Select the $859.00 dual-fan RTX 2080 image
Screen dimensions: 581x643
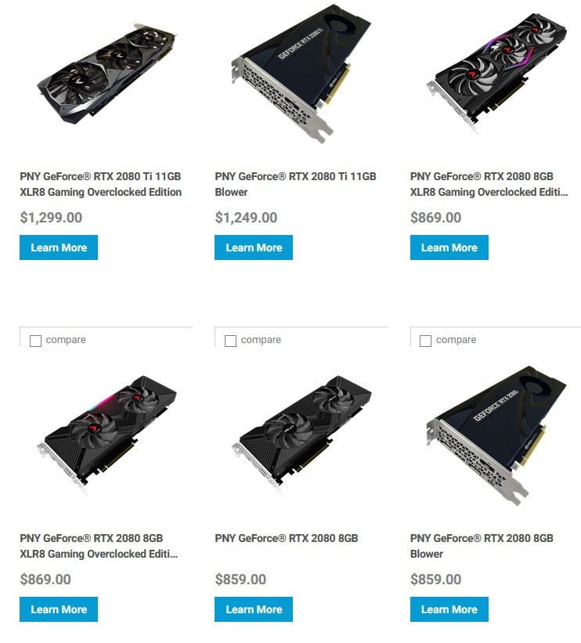pos(302,435)
